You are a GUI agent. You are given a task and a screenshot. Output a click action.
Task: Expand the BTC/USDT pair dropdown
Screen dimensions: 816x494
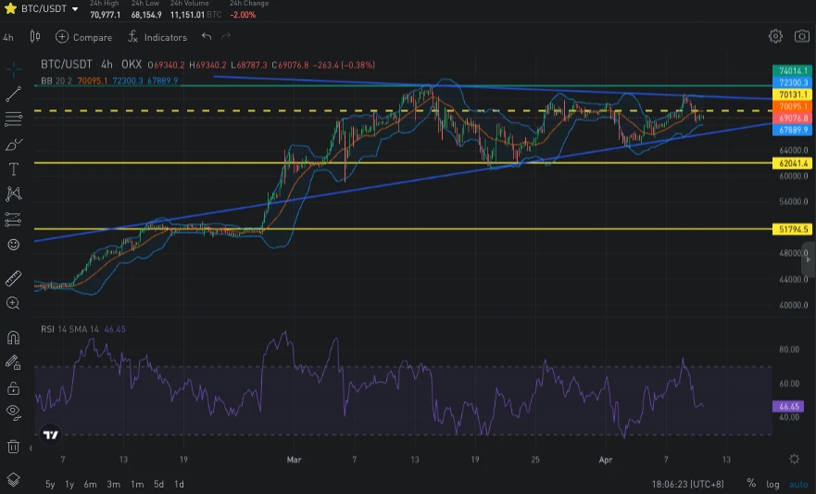(75, 9)
